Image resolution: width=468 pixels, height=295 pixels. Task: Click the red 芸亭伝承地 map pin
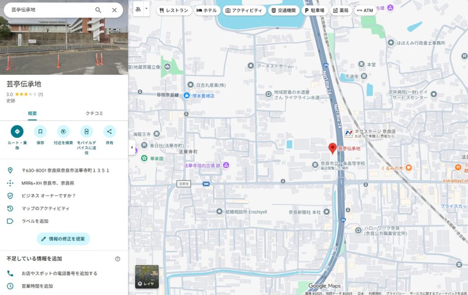click(x=333, y=148)
